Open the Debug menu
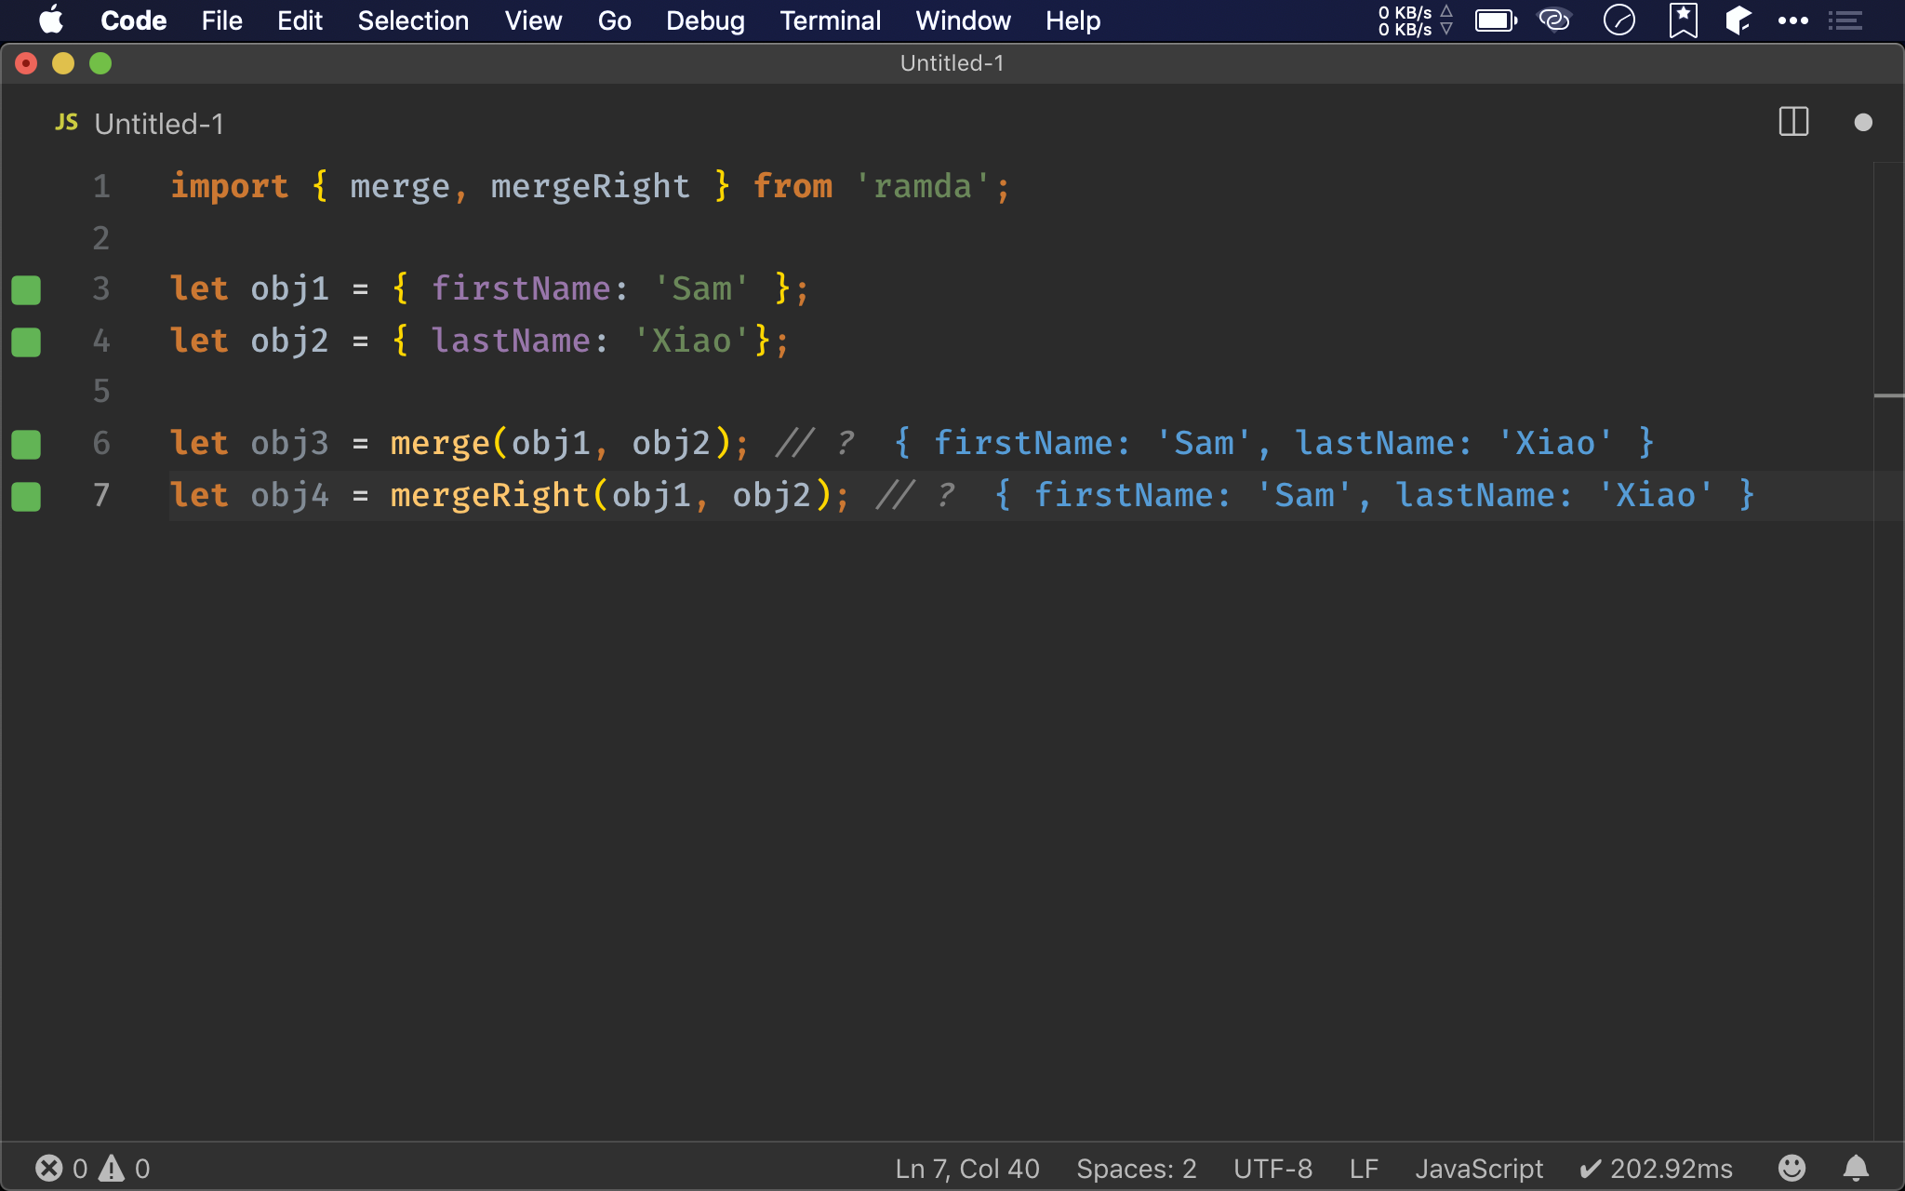 (x=705, y=20)
